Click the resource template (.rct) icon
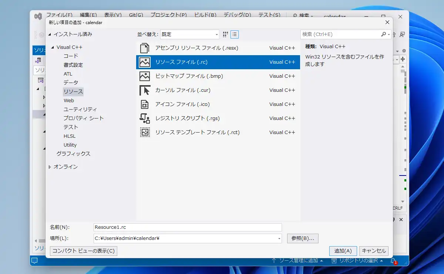The height and width of the screenshot is (274, 444). (145, 133)
